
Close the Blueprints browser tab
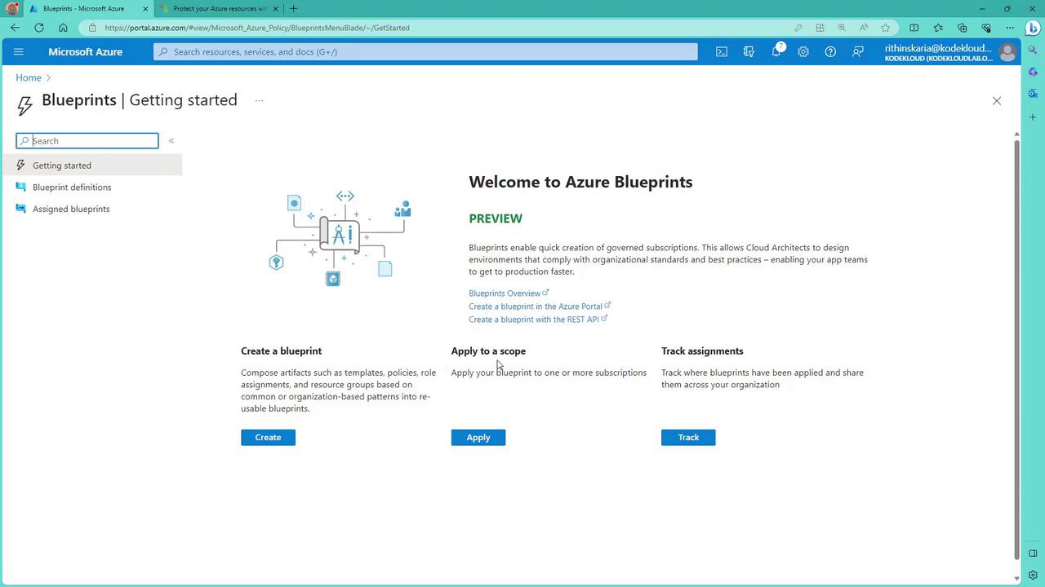(146, 9)
